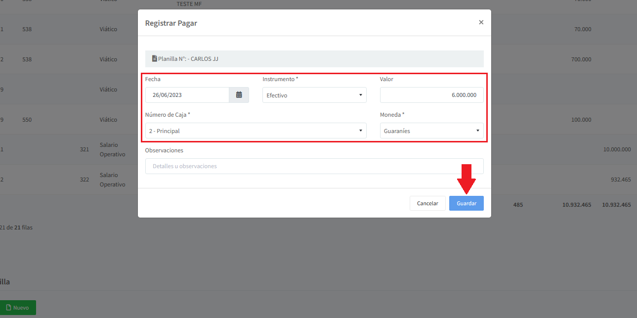Close the Registrar Pagar dialog with the X
The height and width of the screenshot is (318, 637).
click(481, 22)
